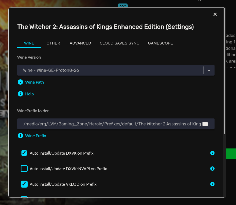Click the WinePrefix folder label text
Viewport: 236px width, 205px height.
(33, 111)
